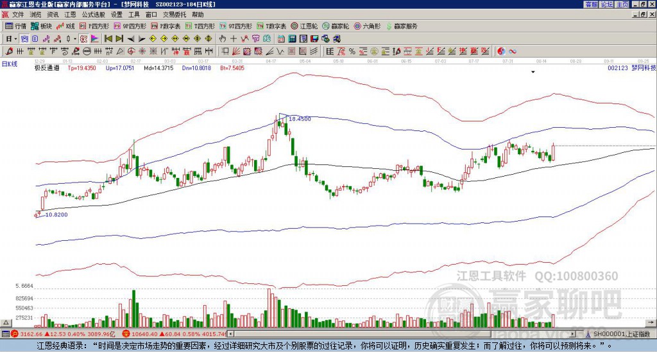Expand the 日 period dropdown
Viewport: 657px width, 352px height.
point(15,39)
